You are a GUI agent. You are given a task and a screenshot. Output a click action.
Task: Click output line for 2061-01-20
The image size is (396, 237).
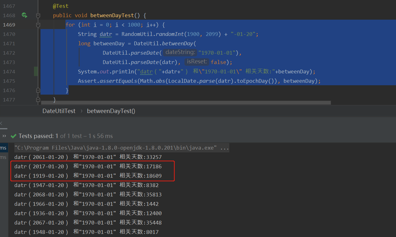point(88,157)
